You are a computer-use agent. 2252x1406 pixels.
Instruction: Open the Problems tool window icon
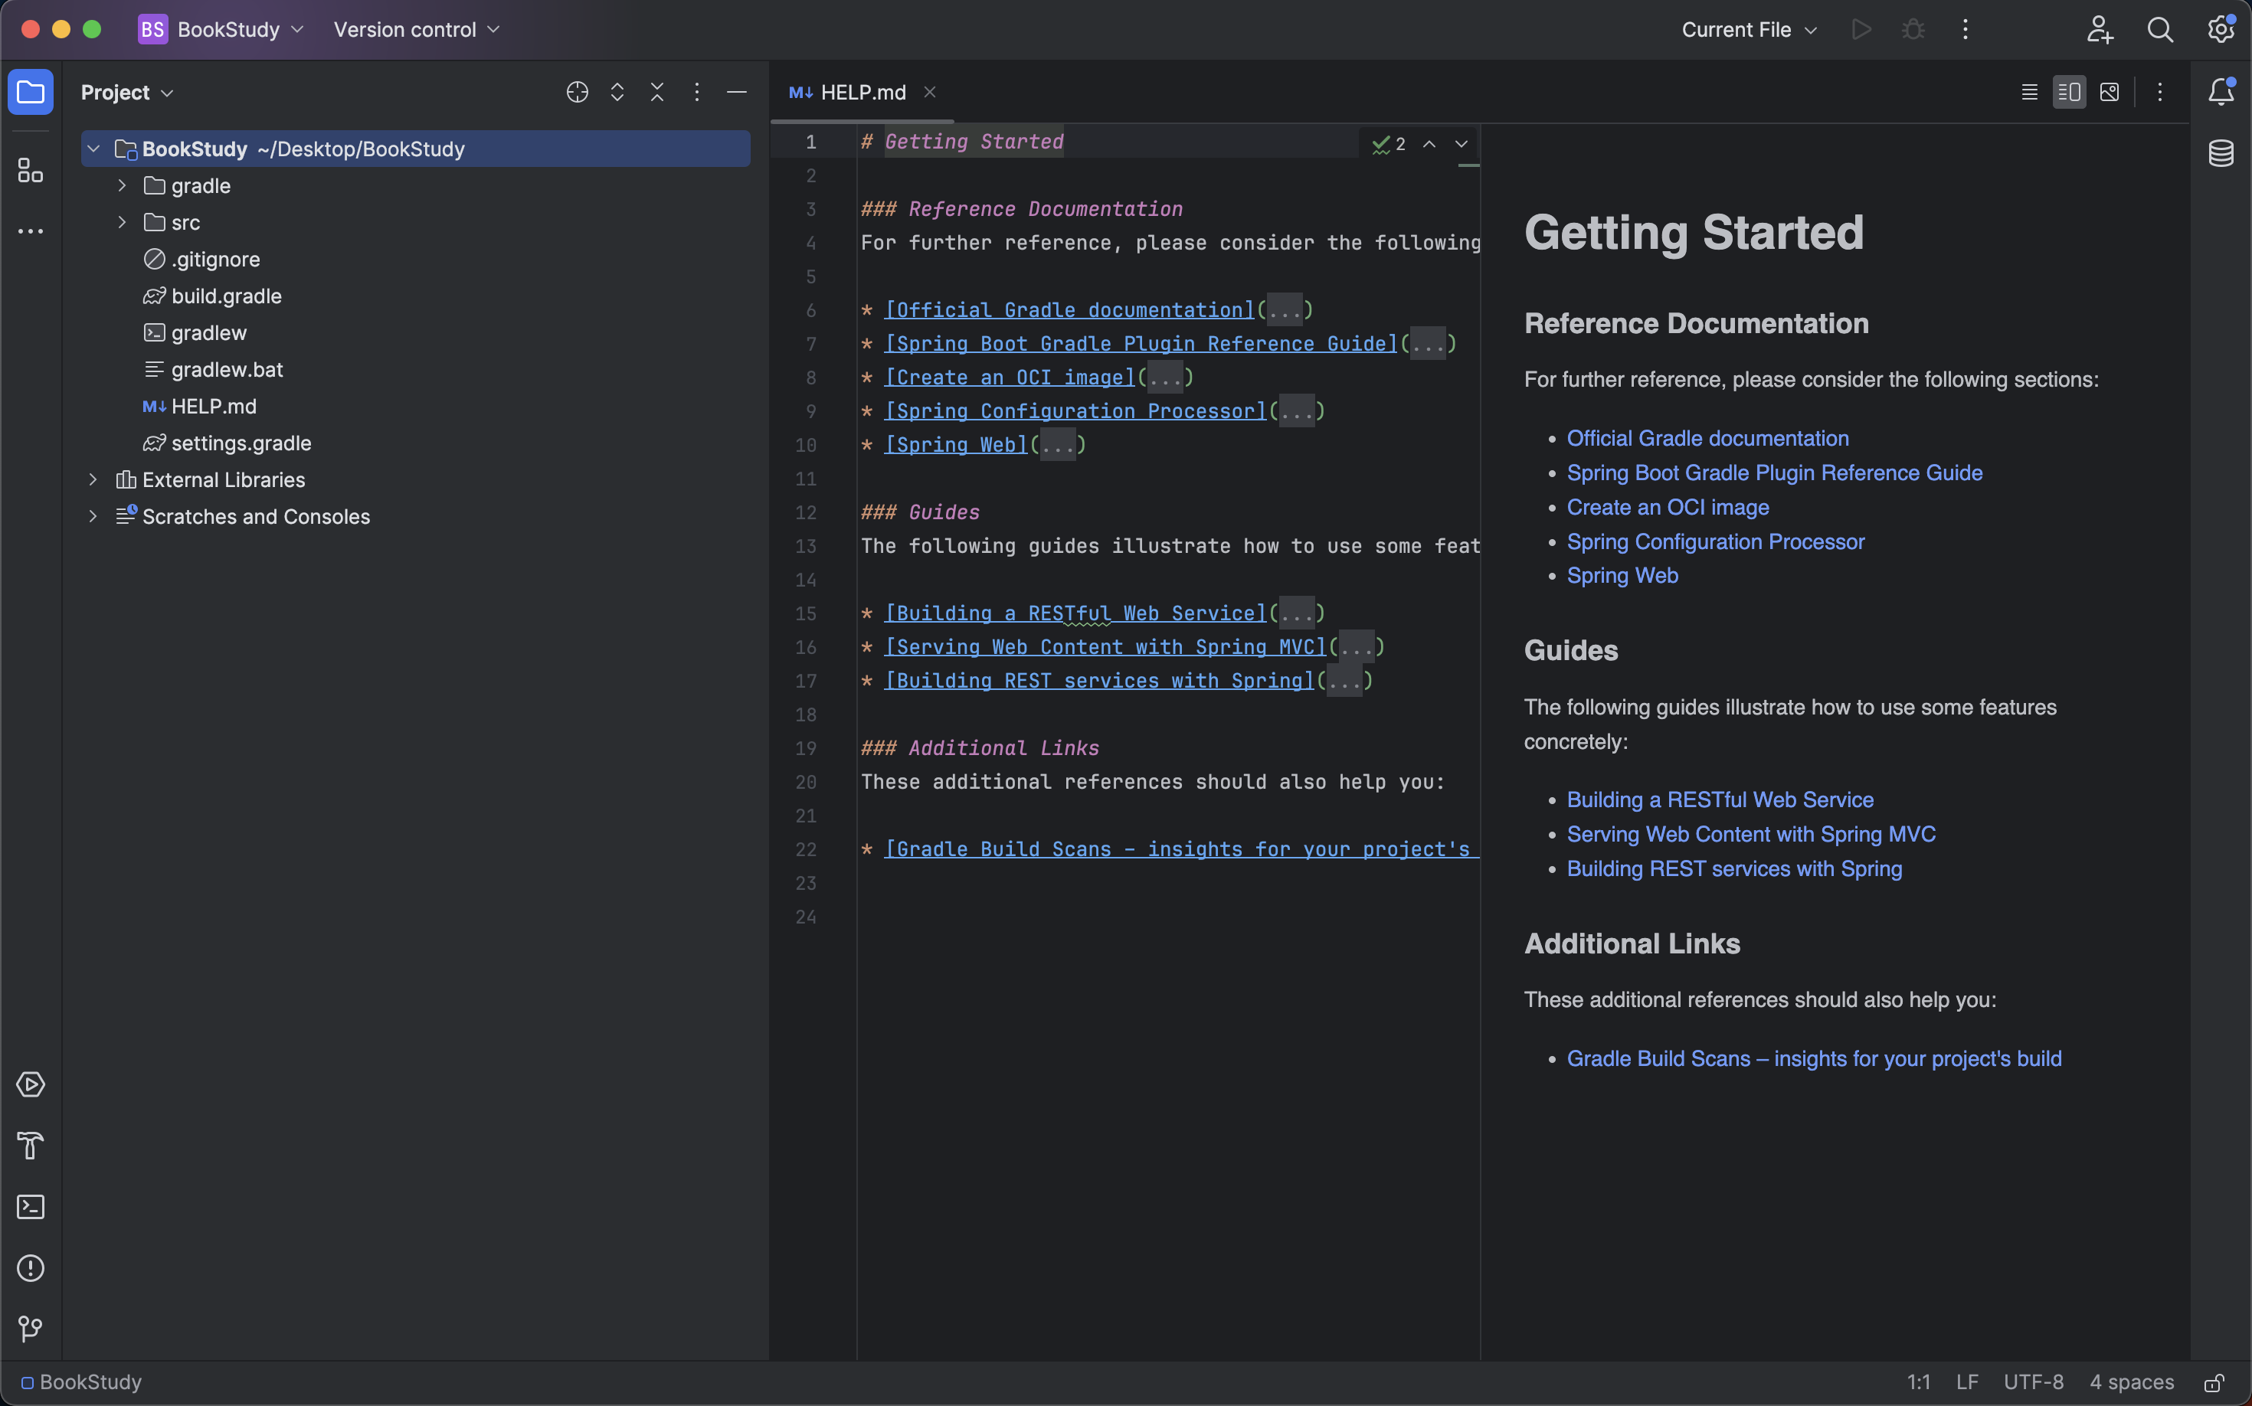pos(31,1268)
